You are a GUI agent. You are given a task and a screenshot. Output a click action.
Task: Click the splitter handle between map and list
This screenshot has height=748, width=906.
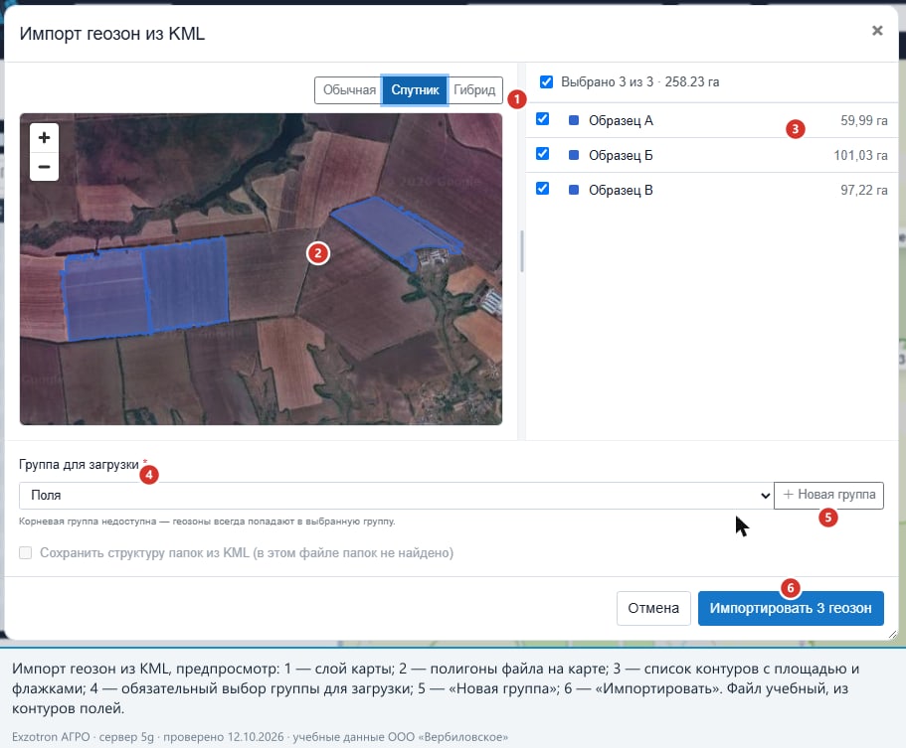click(x=522, y=251)
